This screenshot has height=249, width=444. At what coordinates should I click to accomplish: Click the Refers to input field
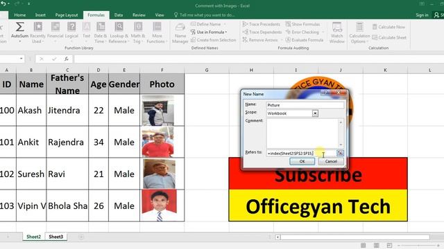(x=300, y=153)
